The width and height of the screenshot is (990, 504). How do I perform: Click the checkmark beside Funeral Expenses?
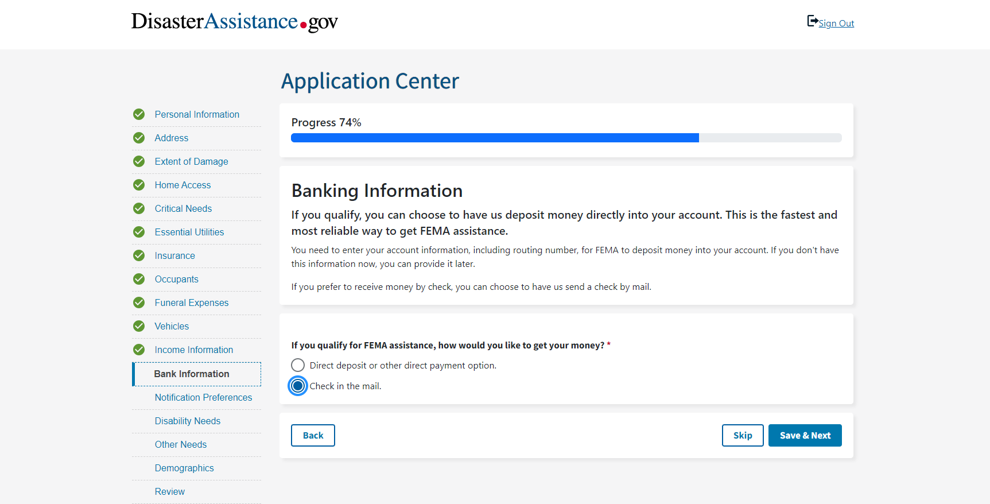pyautogui.click(x=139, y=303)
